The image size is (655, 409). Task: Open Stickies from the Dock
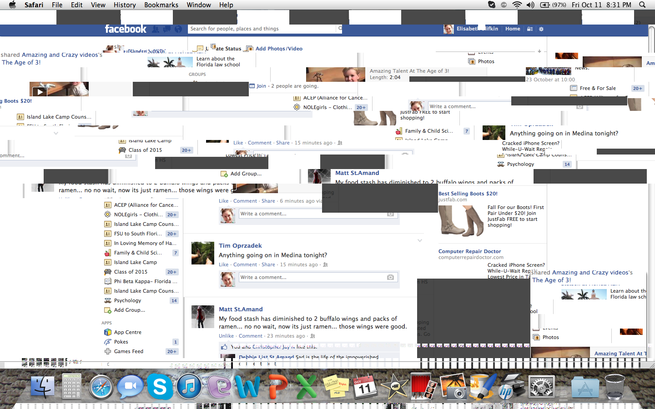336,387
